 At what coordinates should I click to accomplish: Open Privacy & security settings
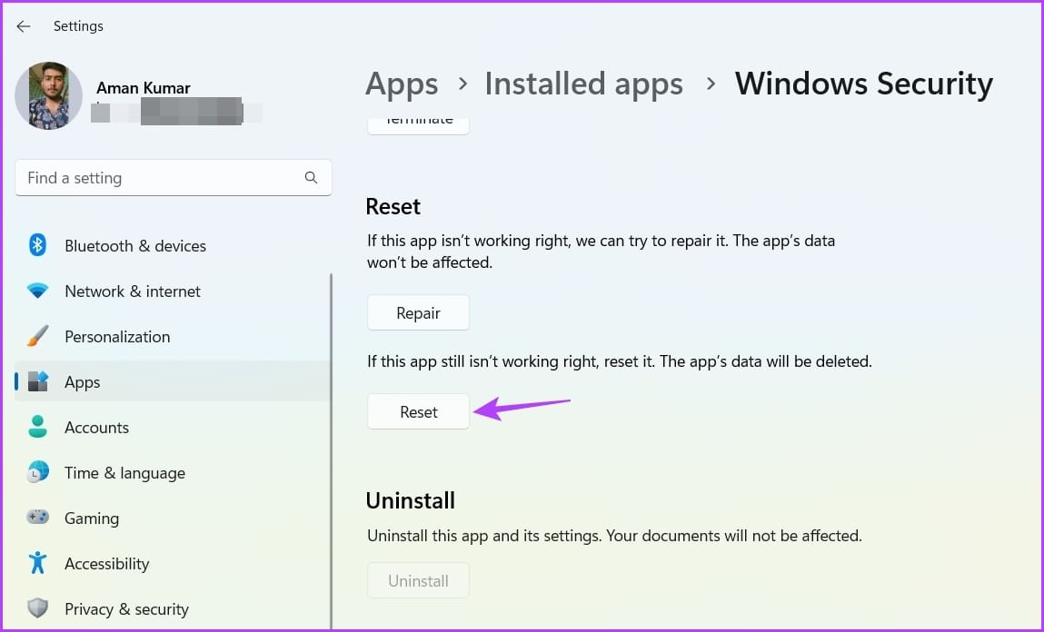tap(126, 608)
